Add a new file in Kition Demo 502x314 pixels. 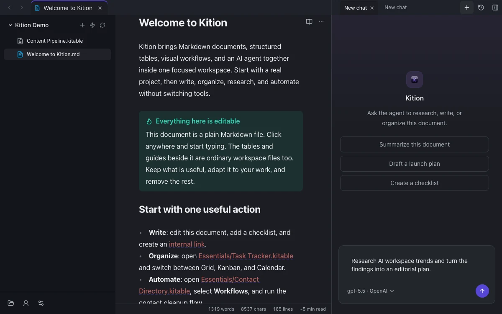(x=82, y=25)
